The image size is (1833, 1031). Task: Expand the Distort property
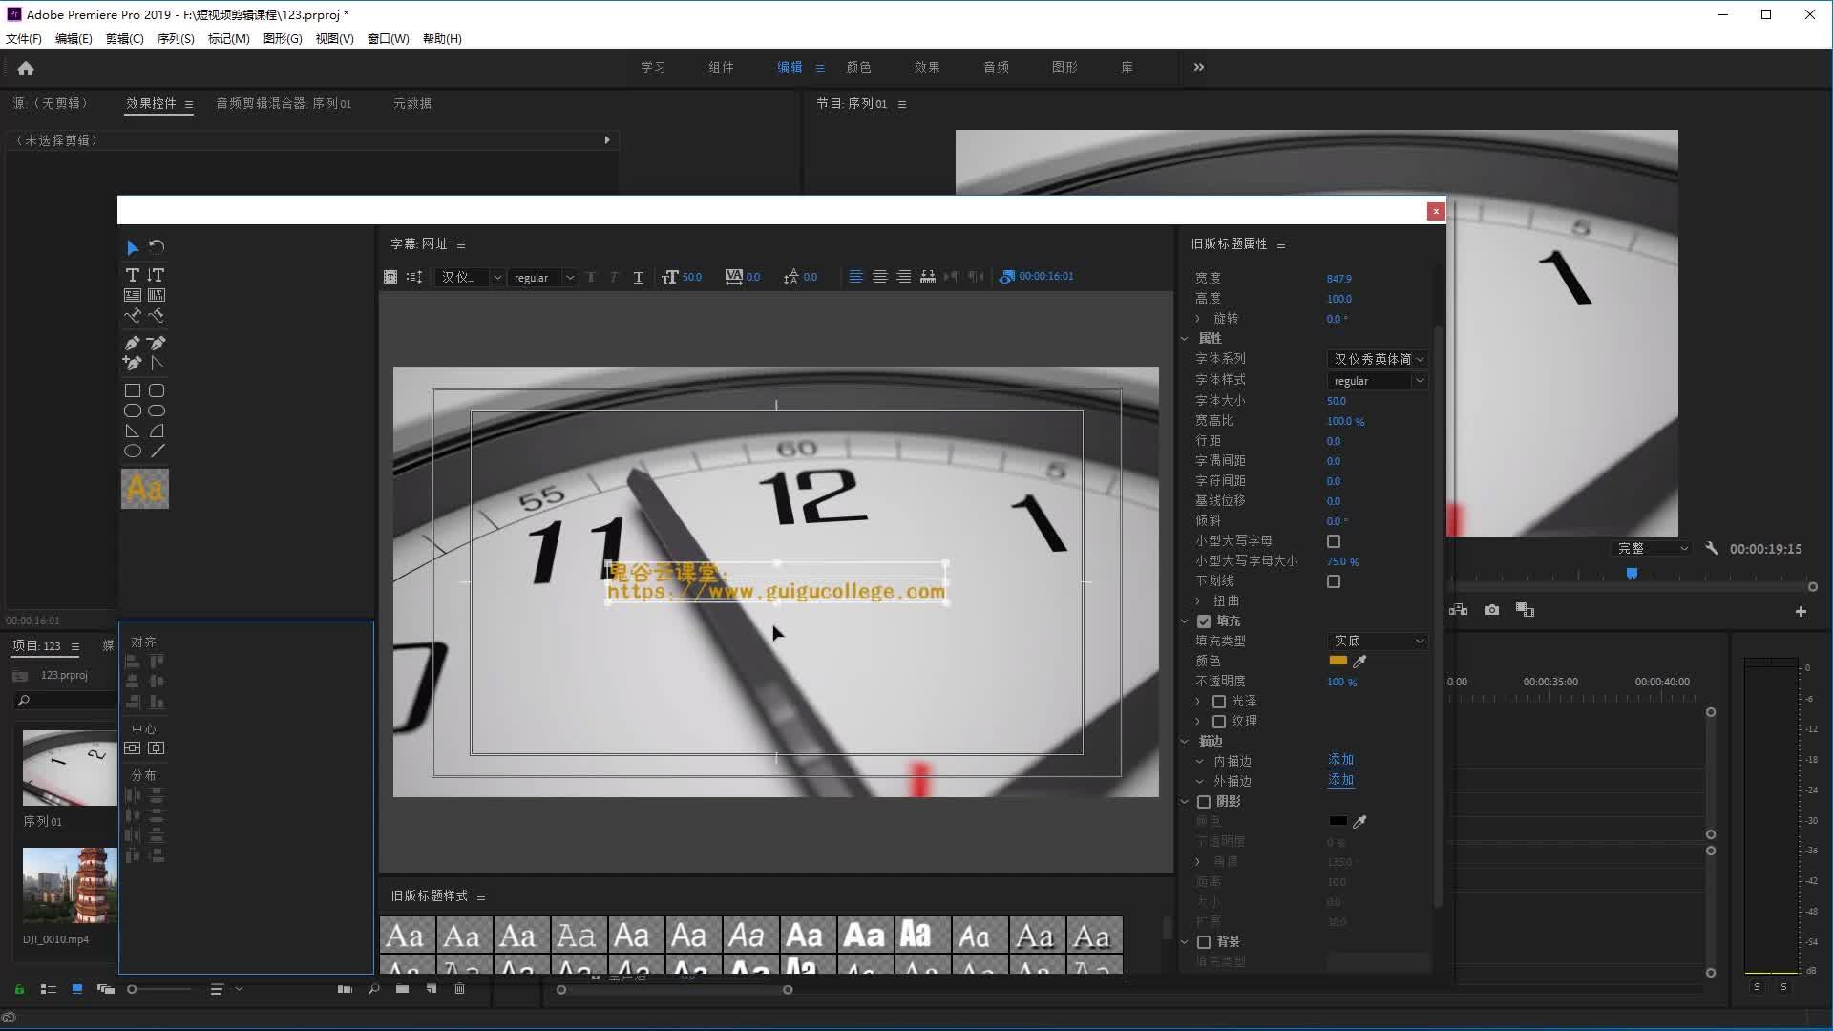(x=1198, y=601)
